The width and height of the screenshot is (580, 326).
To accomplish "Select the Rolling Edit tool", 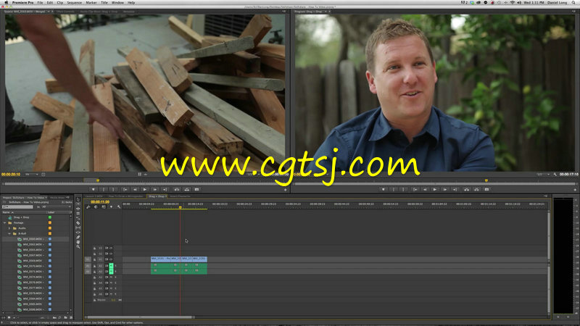I will (x=78, y=213).
